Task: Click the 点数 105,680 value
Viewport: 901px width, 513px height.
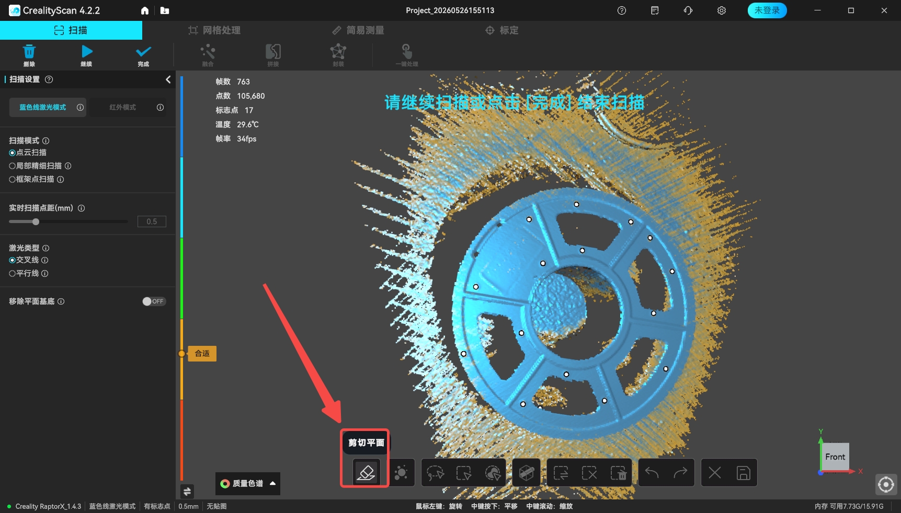Action: pos(250,96)
